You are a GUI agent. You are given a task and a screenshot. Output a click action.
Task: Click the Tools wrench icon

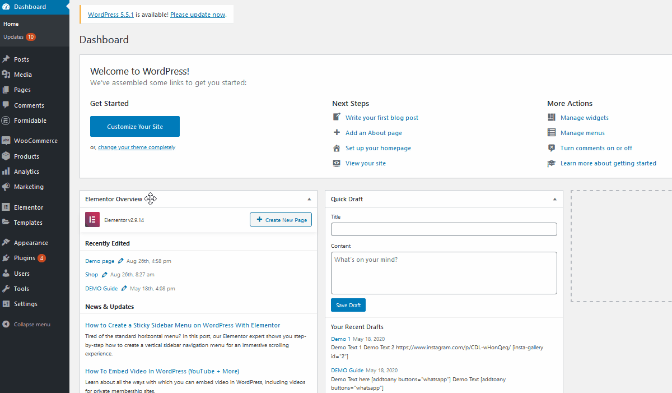(x=6, y=289)
